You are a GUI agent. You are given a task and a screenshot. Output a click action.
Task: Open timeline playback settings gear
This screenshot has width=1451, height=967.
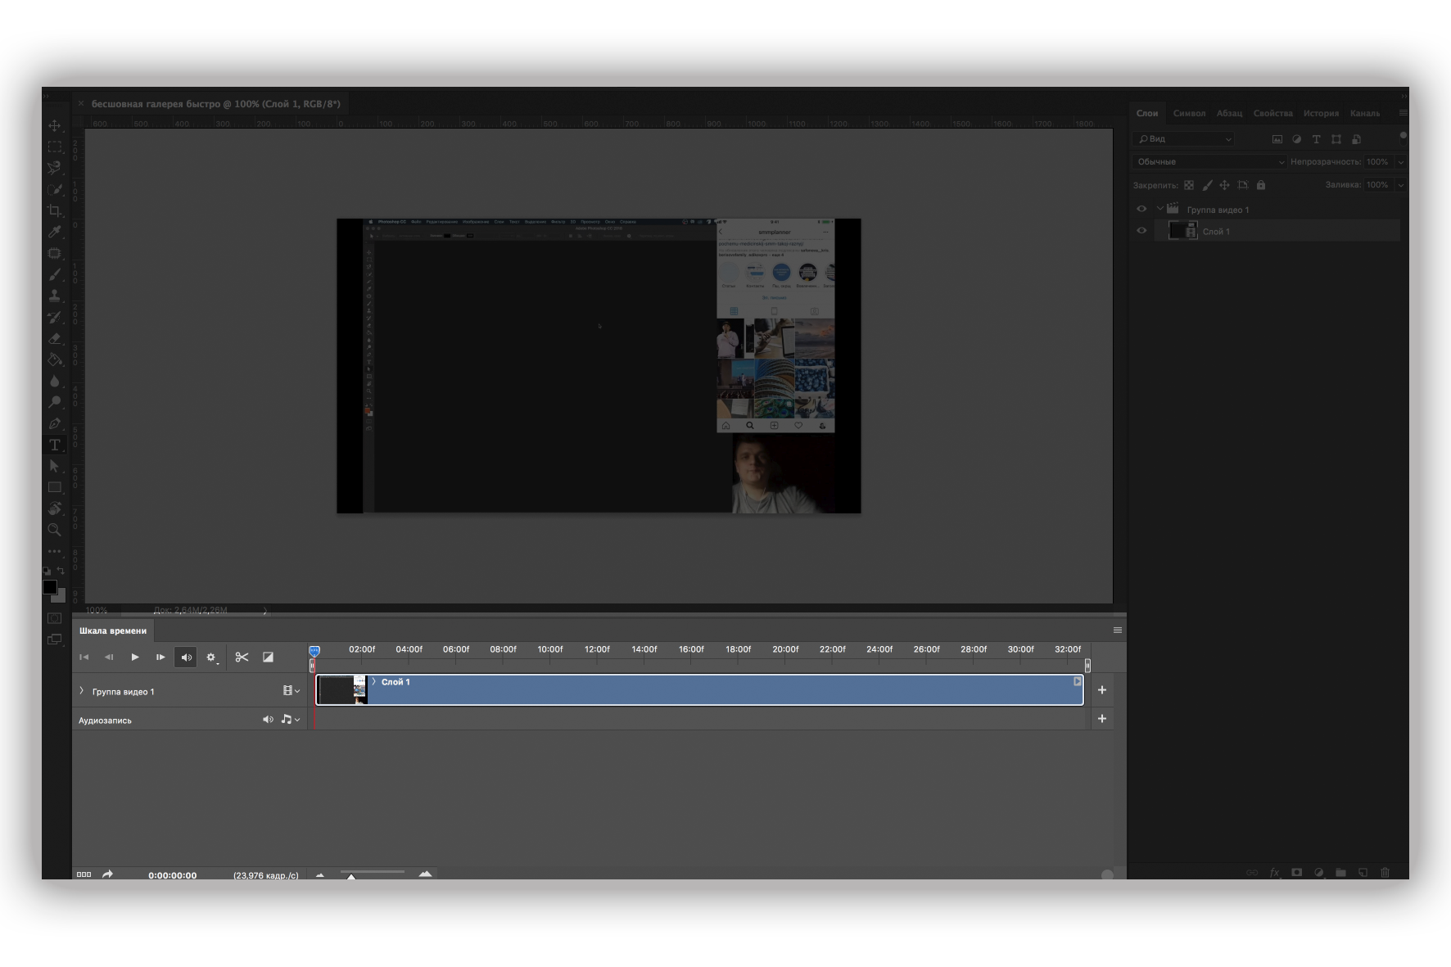[x=211, y=657]
